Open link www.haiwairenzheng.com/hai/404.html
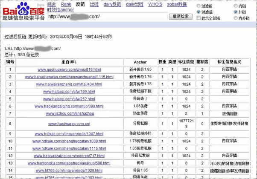This screenshot has height=179, width=257. [x=69, y=84]
